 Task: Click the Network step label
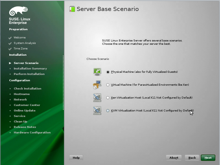20,100
